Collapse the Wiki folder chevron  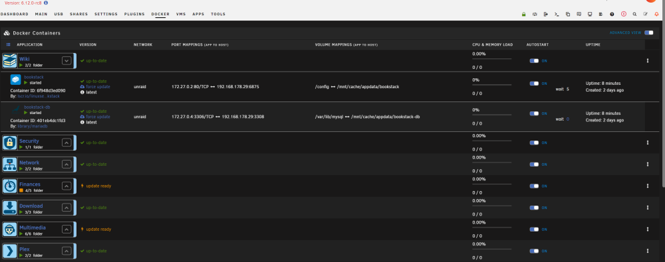(66, 61)
